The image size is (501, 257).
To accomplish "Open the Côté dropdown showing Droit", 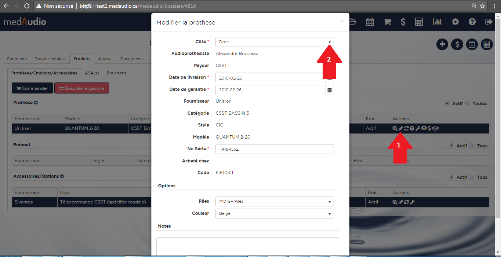I will pos(274,42).
